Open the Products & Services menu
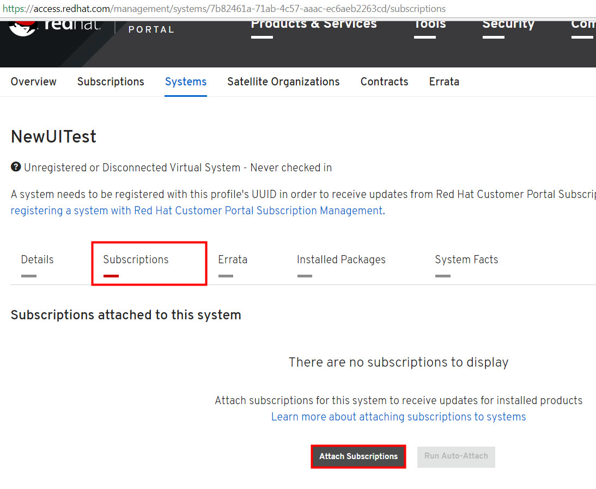This screenshot has height=489, width=596. click(314, 24)
